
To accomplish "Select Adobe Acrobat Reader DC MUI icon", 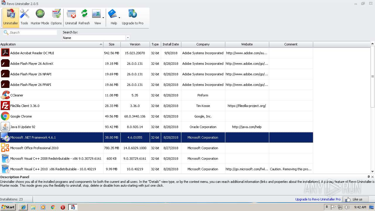I will (x=5, y=53).
